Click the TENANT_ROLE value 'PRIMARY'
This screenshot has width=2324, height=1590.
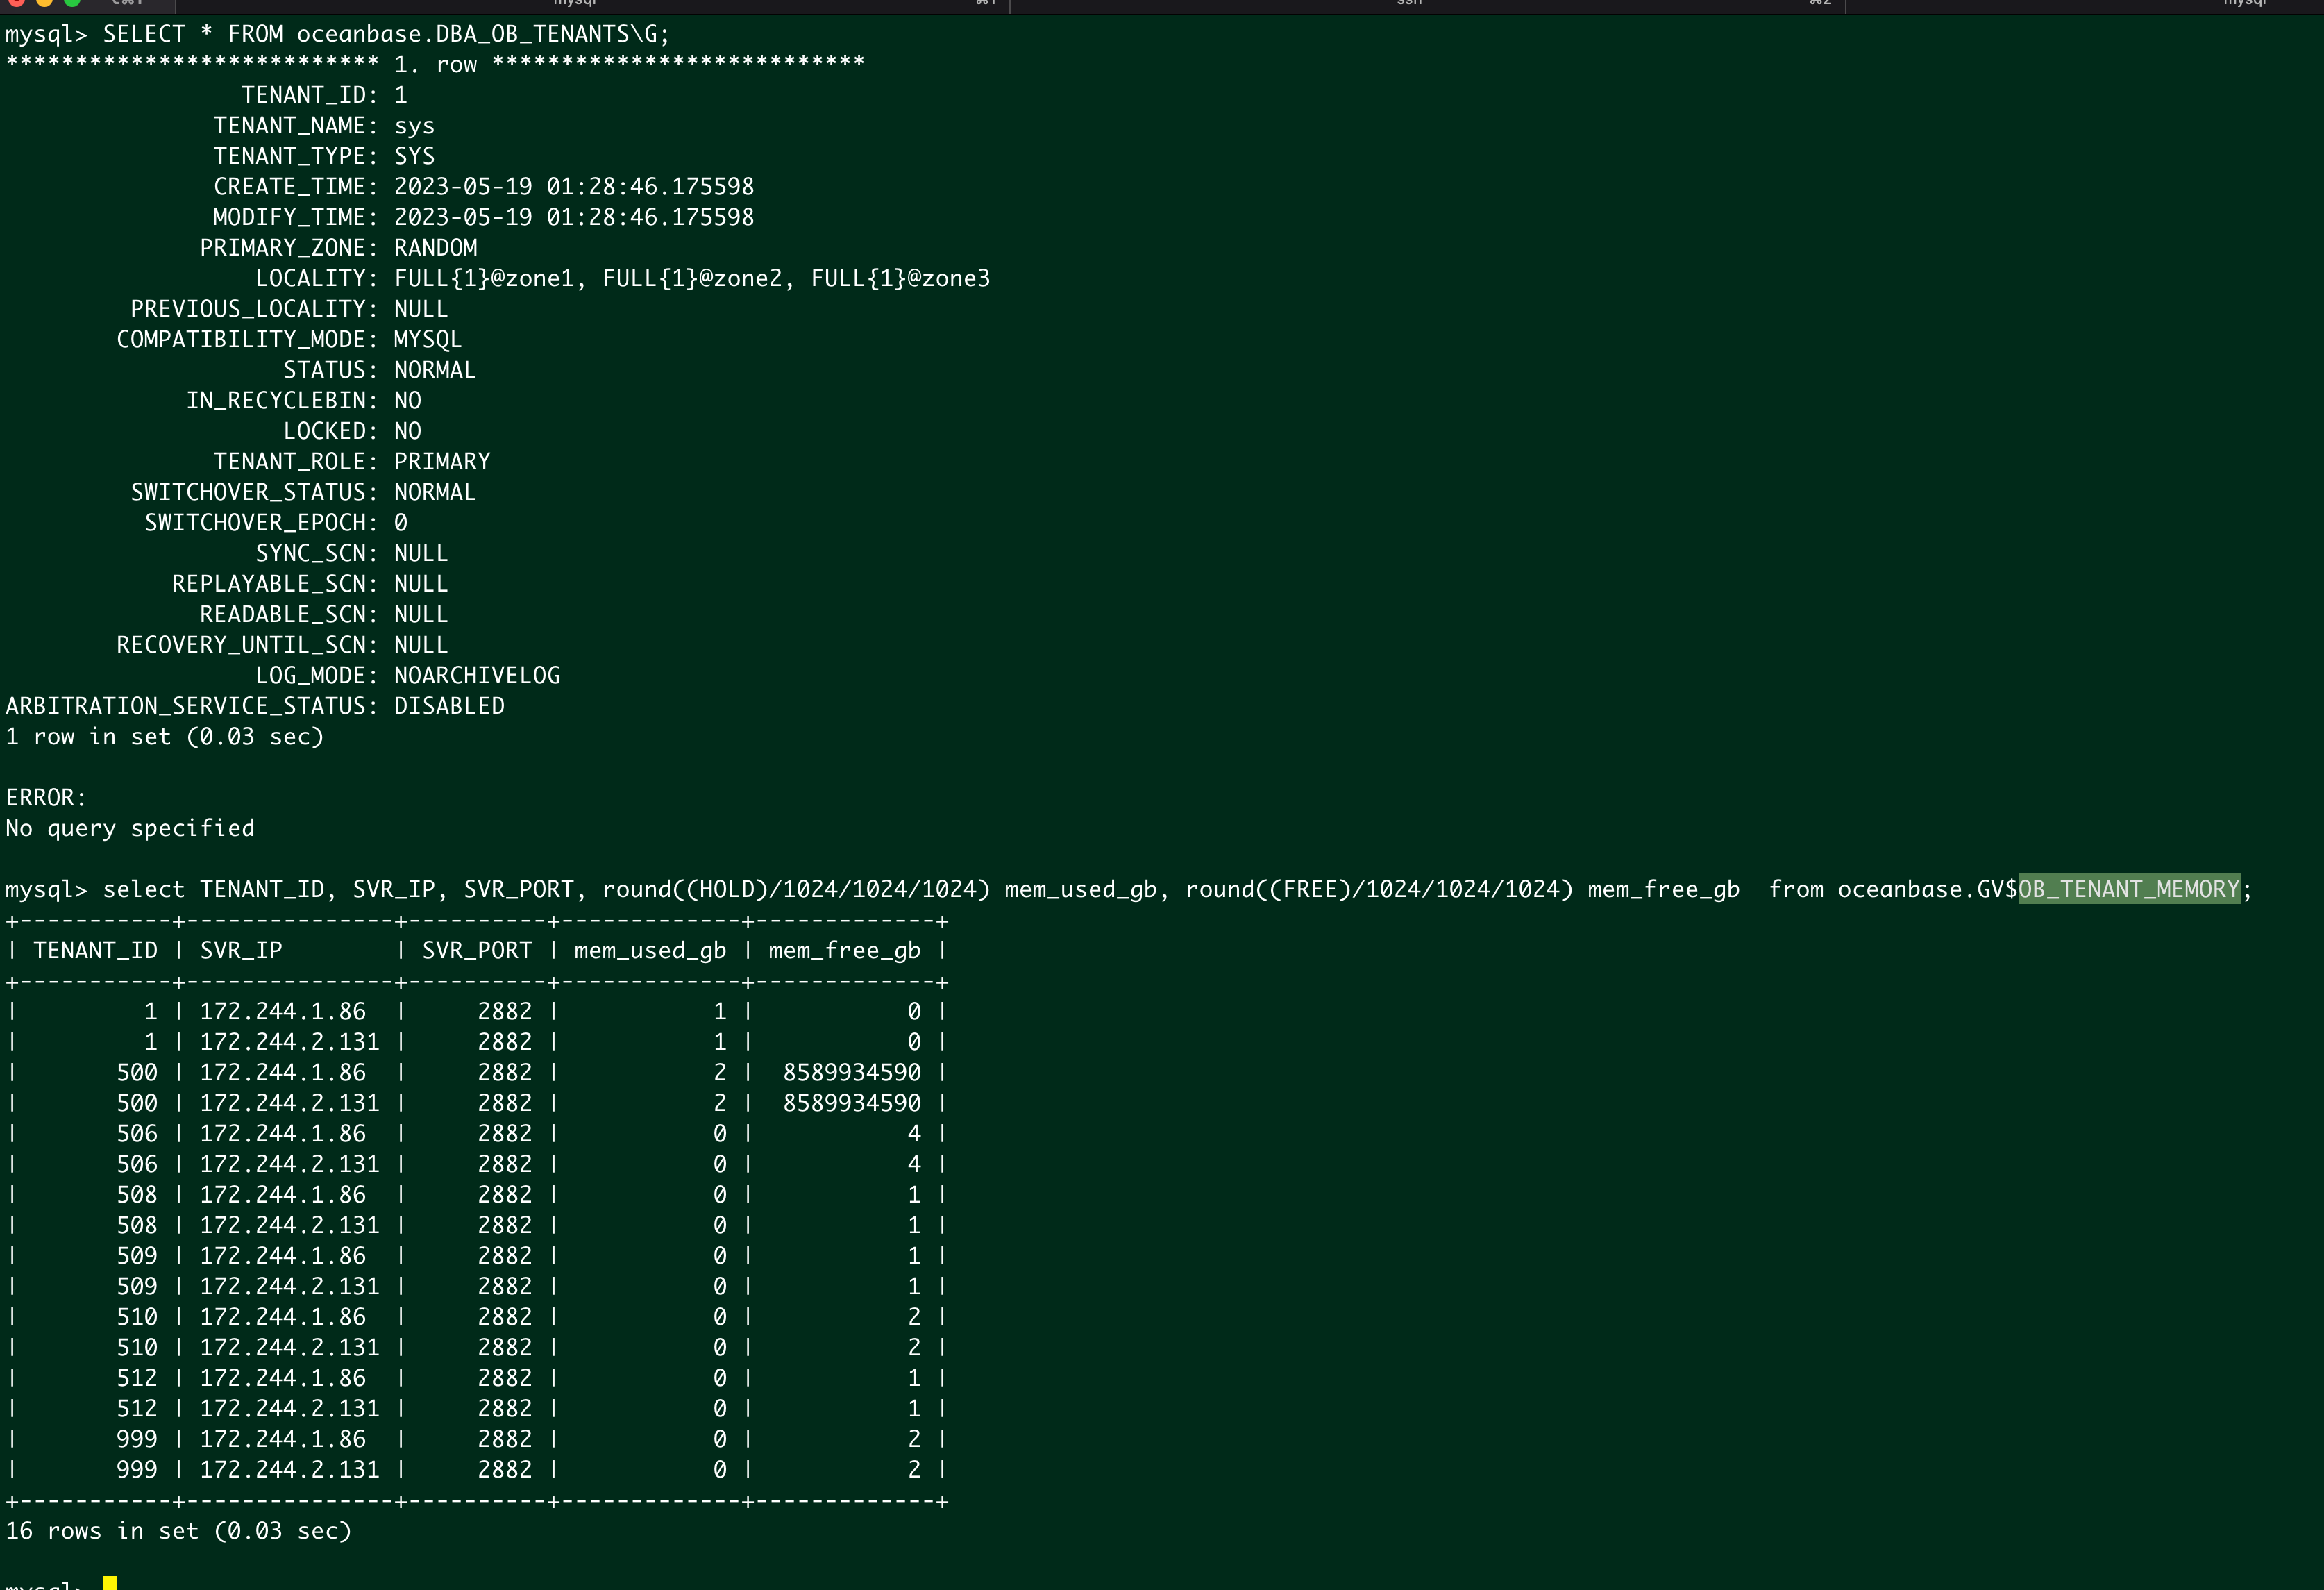coord(442,461)
